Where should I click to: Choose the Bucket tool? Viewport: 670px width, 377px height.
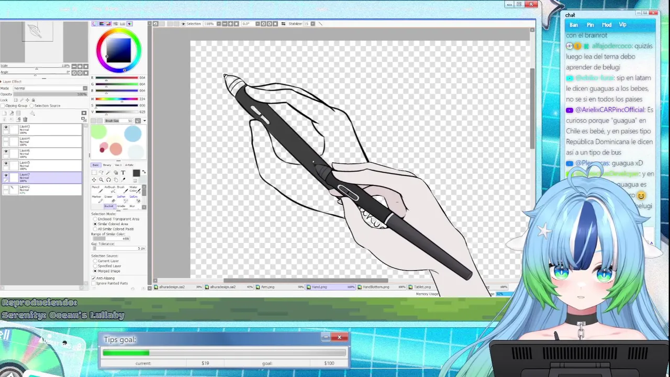(110, 206)
